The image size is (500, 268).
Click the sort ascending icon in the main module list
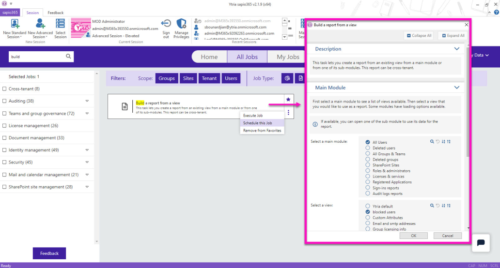(x=449, y=142)
